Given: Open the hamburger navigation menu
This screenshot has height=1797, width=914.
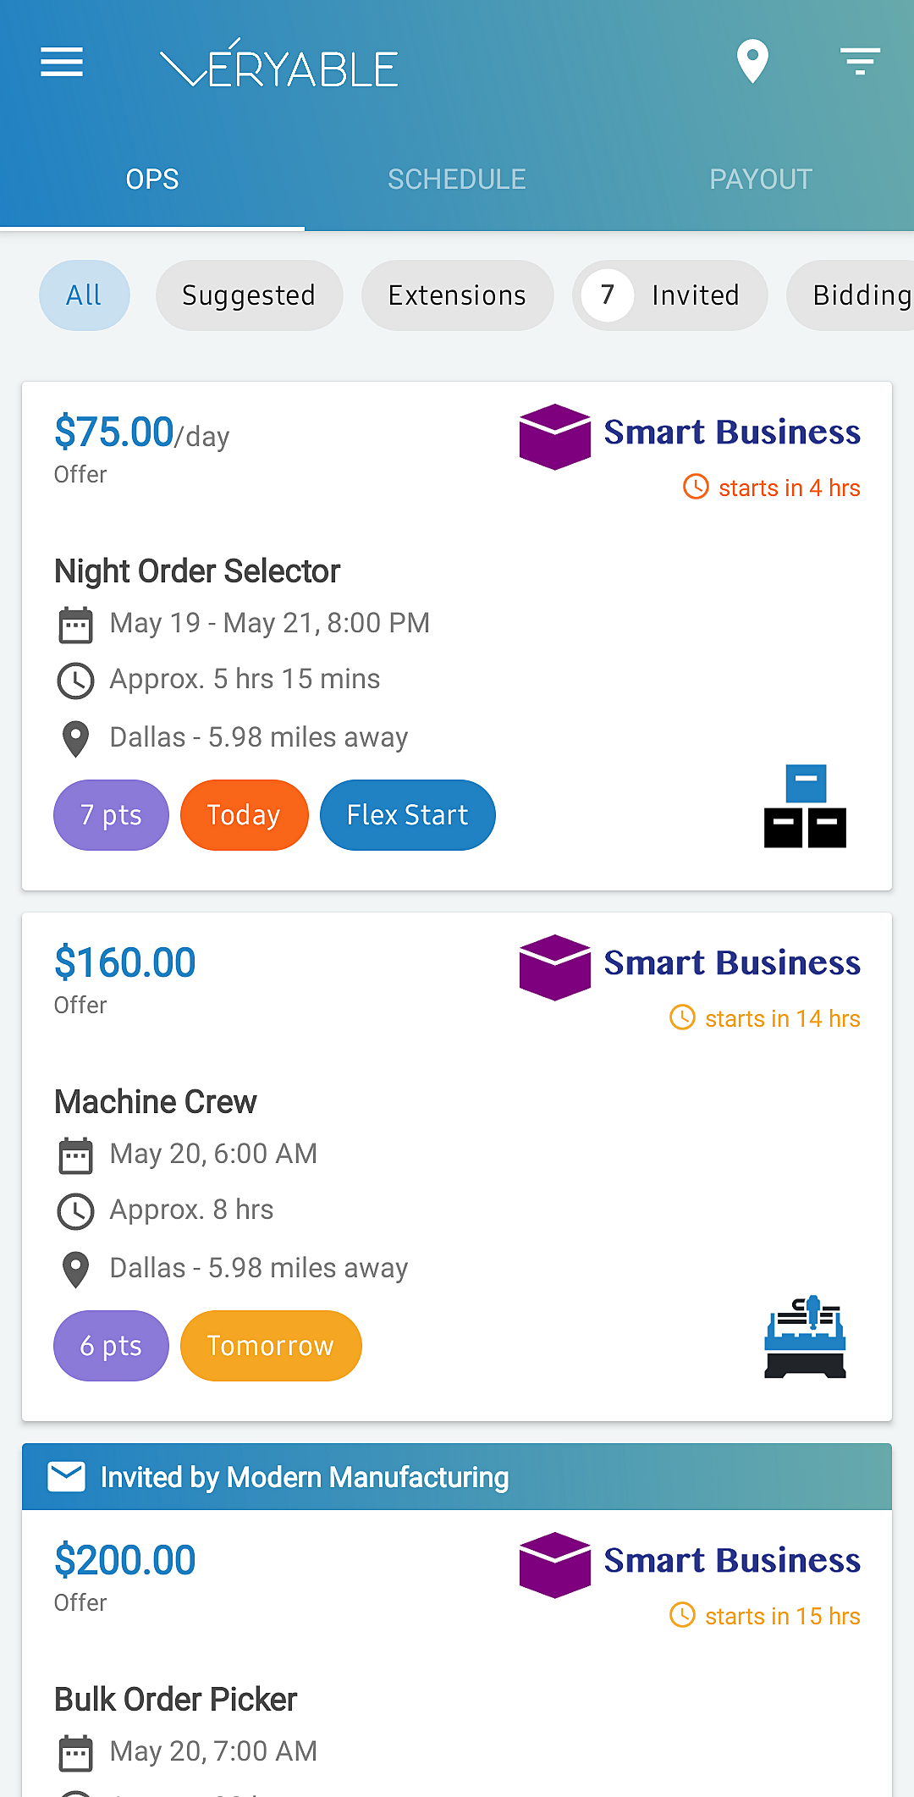Looking at the screenshot, I should point(62,62).
